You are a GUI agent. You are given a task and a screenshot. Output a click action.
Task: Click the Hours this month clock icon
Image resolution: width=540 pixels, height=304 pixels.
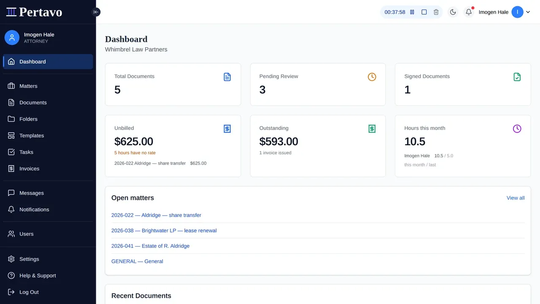tap(517, 129)
